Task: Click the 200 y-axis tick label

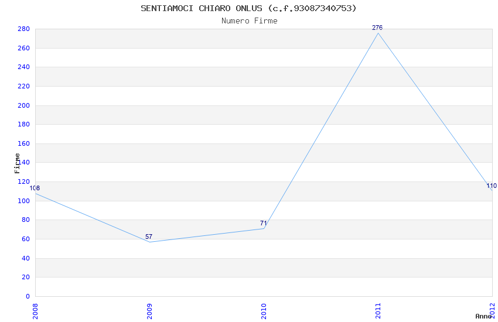Action: [24, 105]
